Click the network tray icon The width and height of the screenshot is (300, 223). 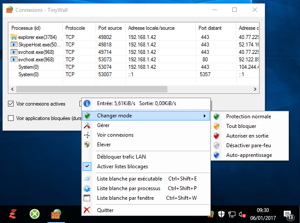click(x=232, y=214)
